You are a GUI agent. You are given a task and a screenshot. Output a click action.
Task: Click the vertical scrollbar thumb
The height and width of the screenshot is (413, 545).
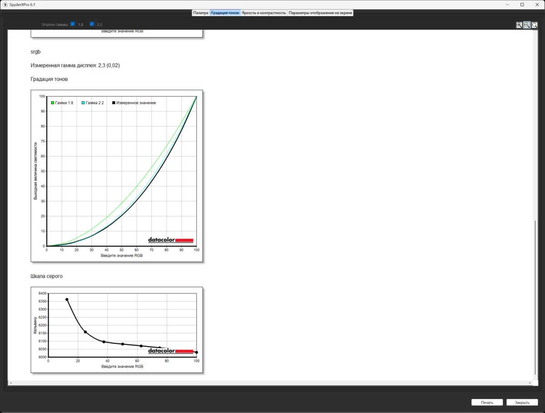tap(535, 298)
